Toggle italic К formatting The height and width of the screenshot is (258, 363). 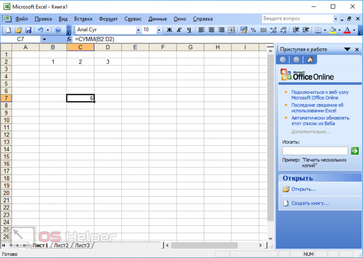pyautogui.click(x=179, y=30)
